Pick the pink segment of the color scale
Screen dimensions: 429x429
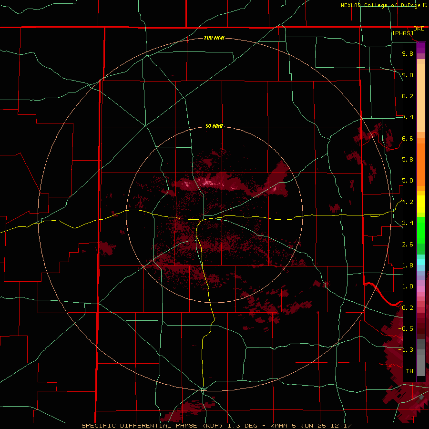421,289
